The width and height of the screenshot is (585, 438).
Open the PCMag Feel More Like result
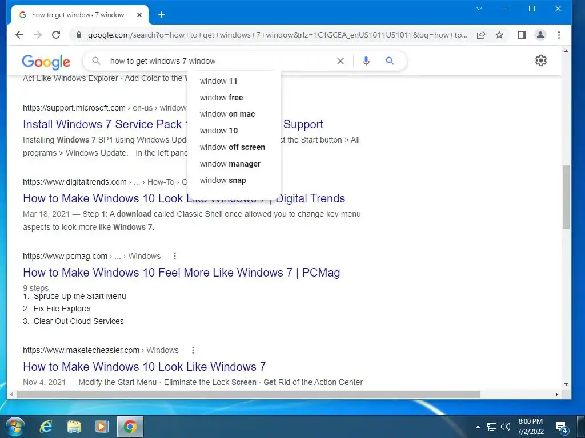coord(181,273)
